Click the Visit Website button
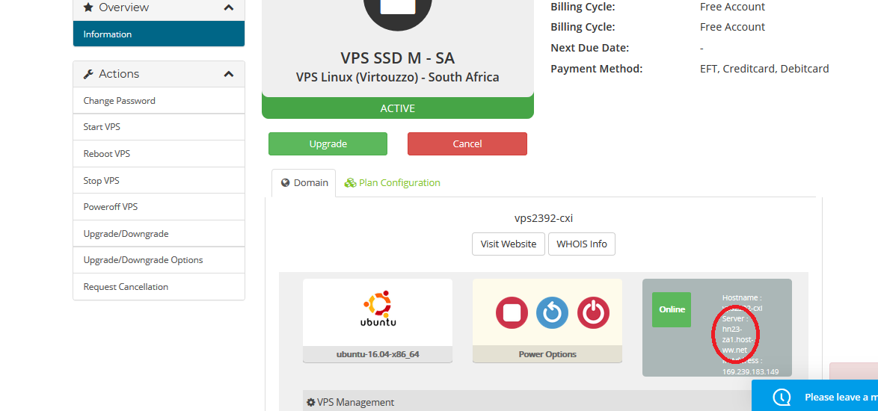 509,244
